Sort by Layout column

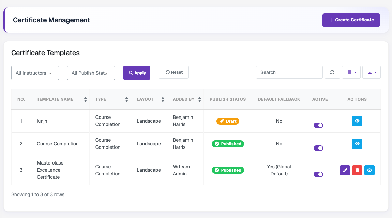pyautogui.click(x=149, y=99)
